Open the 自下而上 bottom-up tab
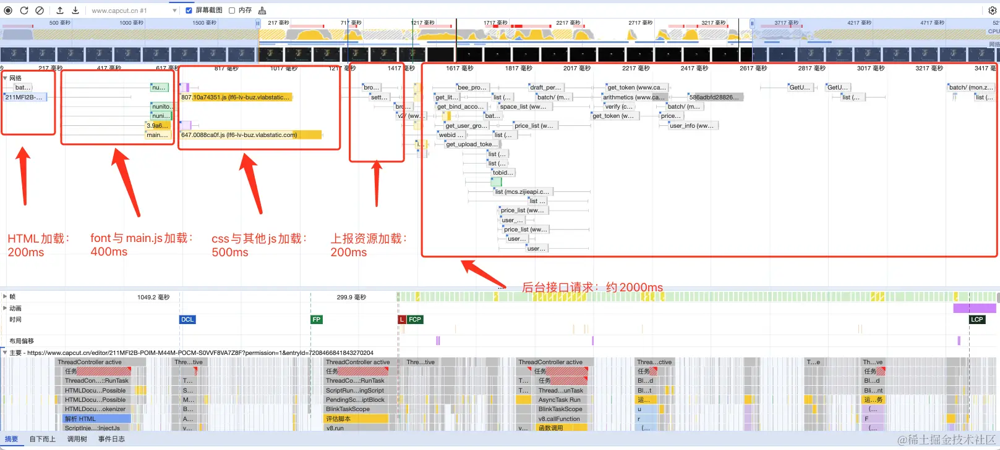The width and height of the screenshot is (1000, 450). click(43, 440)
